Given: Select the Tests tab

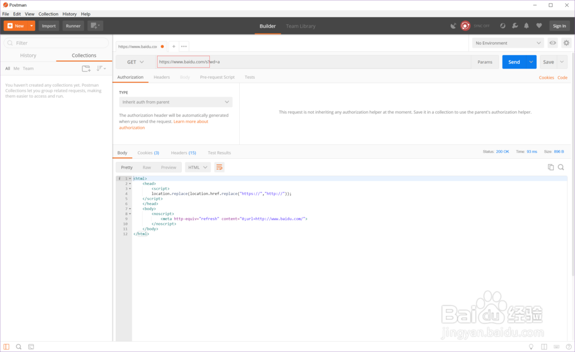Looking at the screenshot, I should (x=250, y=78).
